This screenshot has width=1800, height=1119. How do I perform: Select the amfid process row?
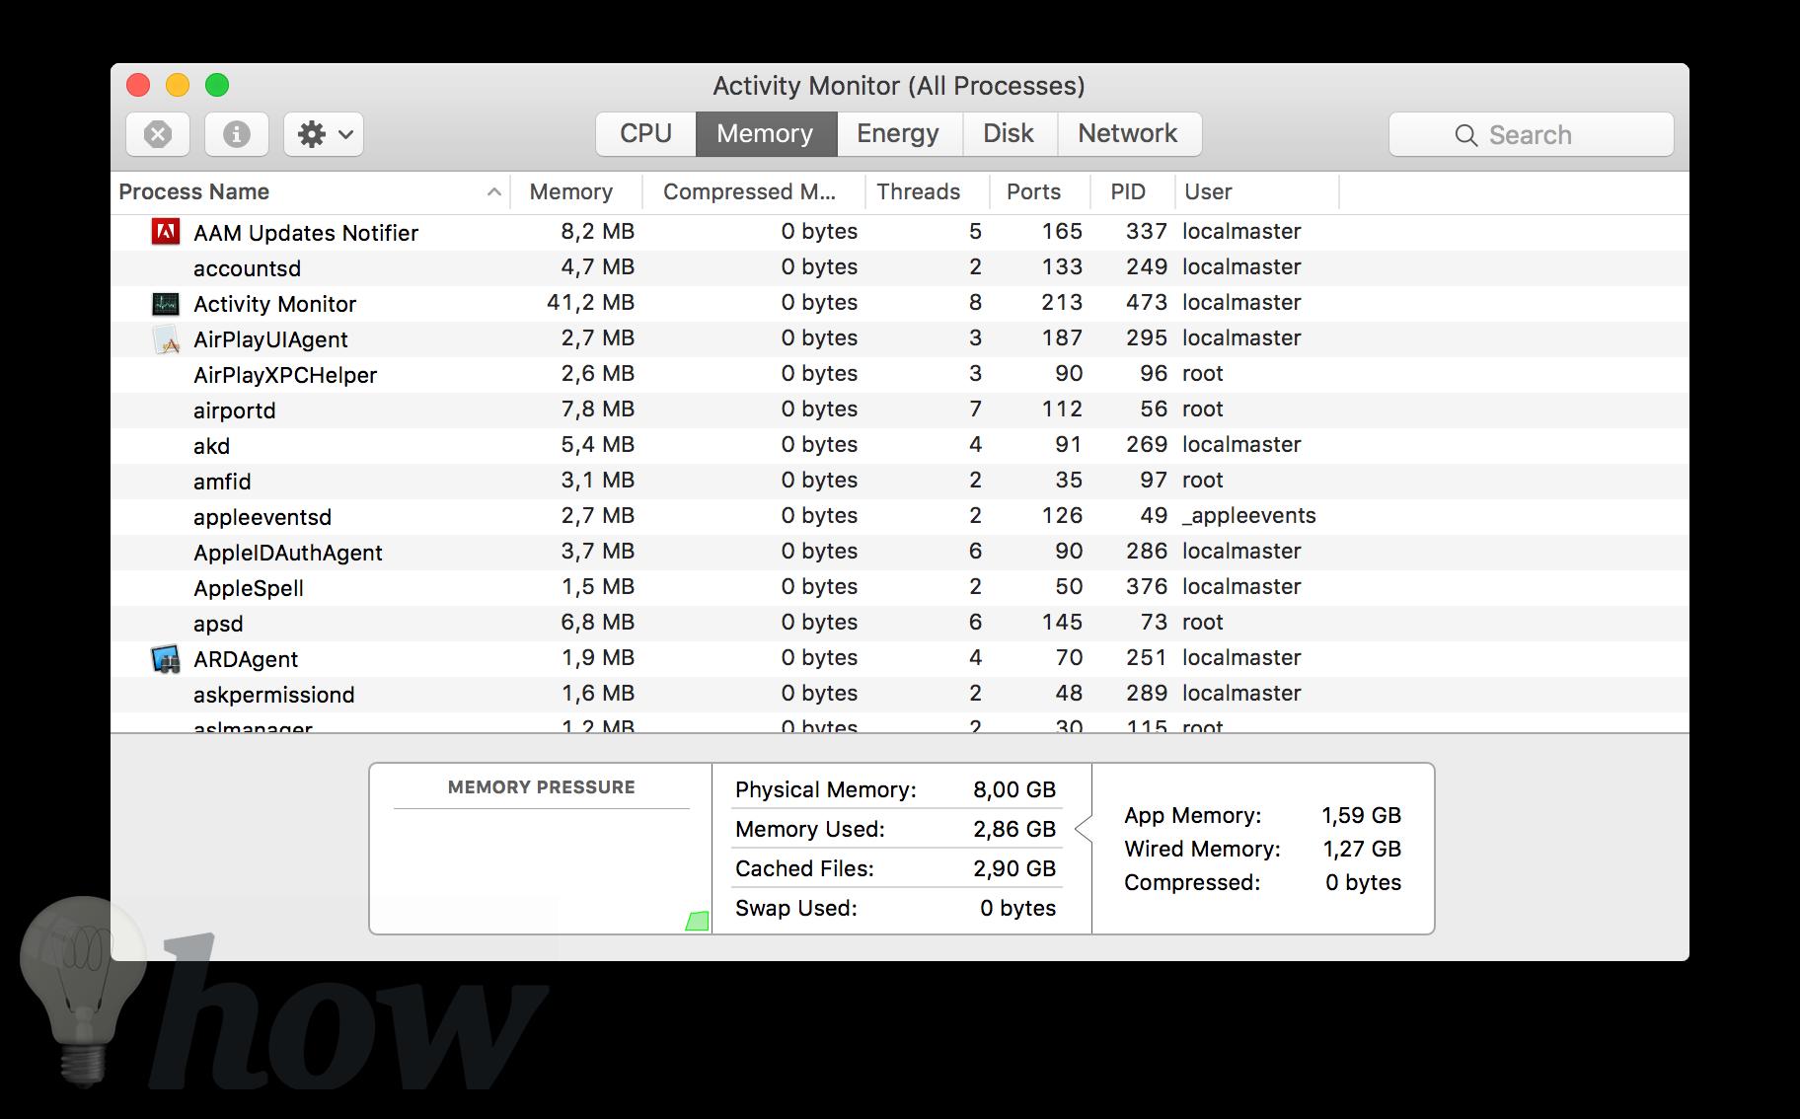[900, 481]
